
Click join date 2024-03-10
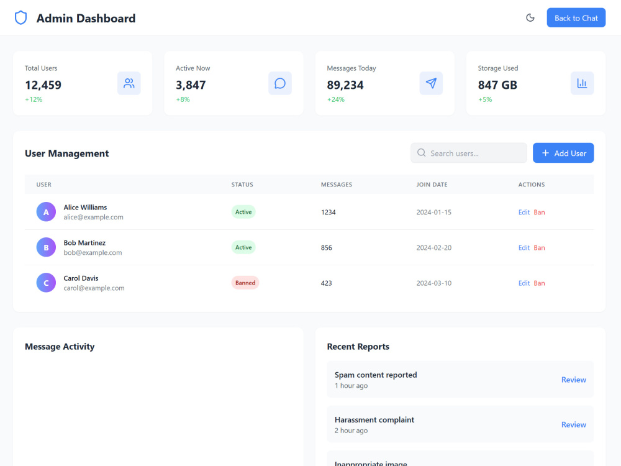433,283
